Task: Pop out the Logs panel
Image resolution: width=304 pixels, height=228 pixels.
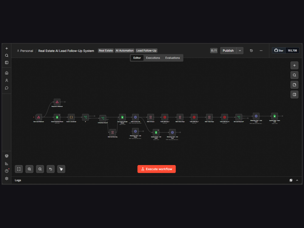Action: coord(291,180)
